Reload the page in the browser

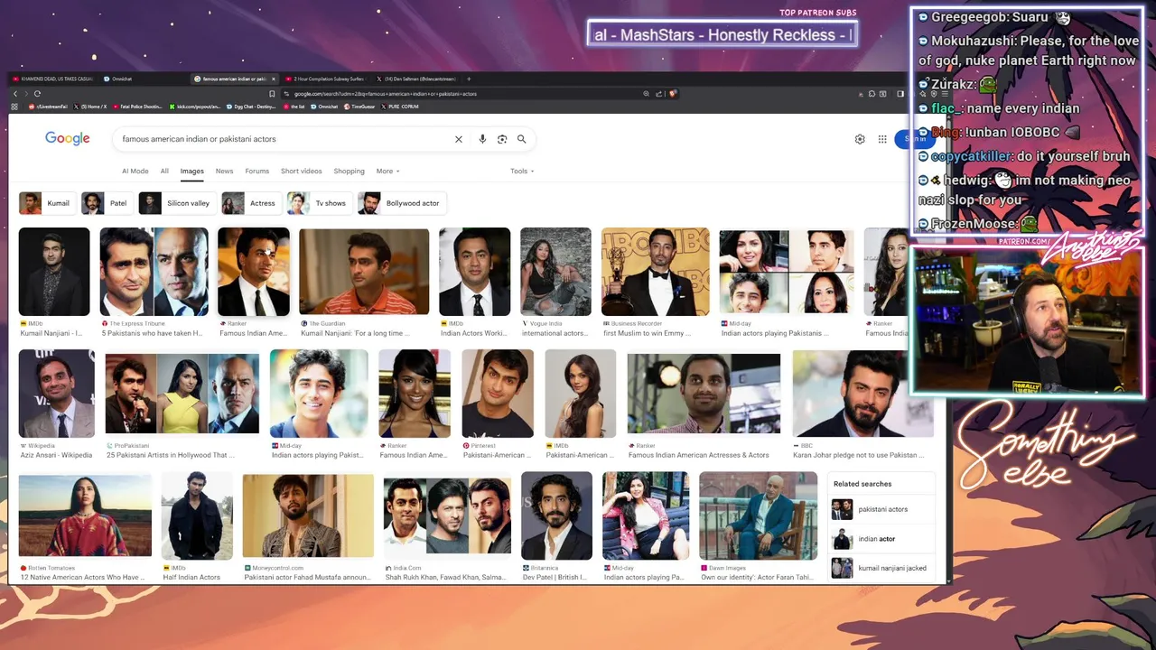pyautogui.click(x=37, y=93)
